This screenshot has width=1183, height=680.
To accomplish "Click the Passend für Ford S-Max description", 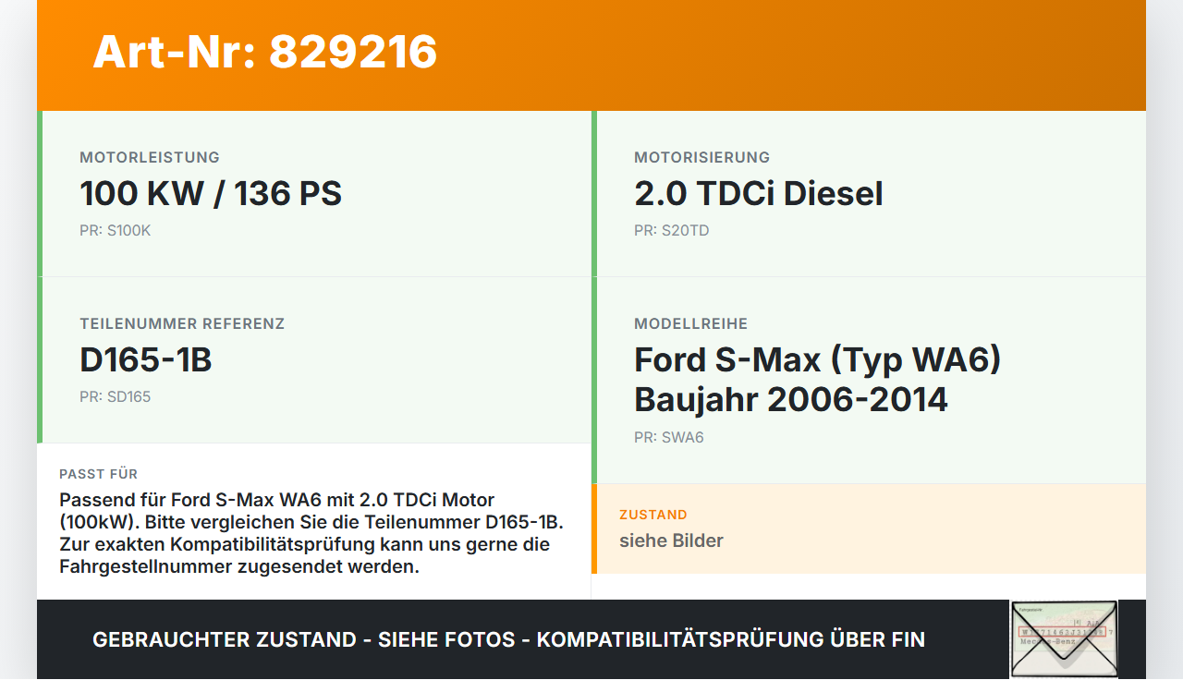I will [311, 533].
